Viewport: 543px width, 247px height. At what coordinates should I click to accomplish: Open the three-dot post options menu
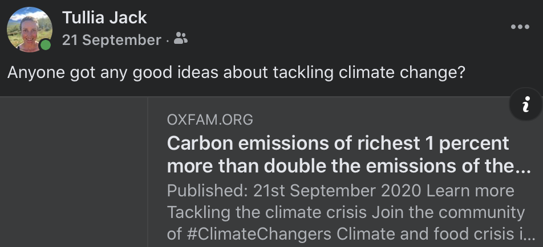[520, 27]
